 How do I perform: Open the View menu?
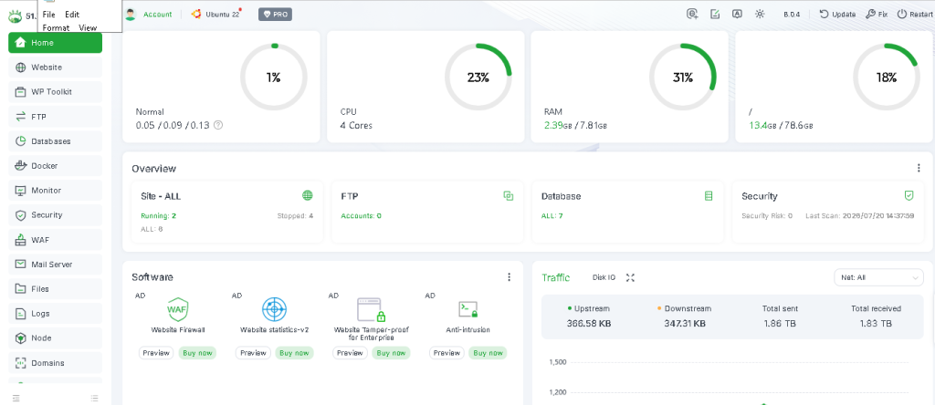click(x=88, y=27)
